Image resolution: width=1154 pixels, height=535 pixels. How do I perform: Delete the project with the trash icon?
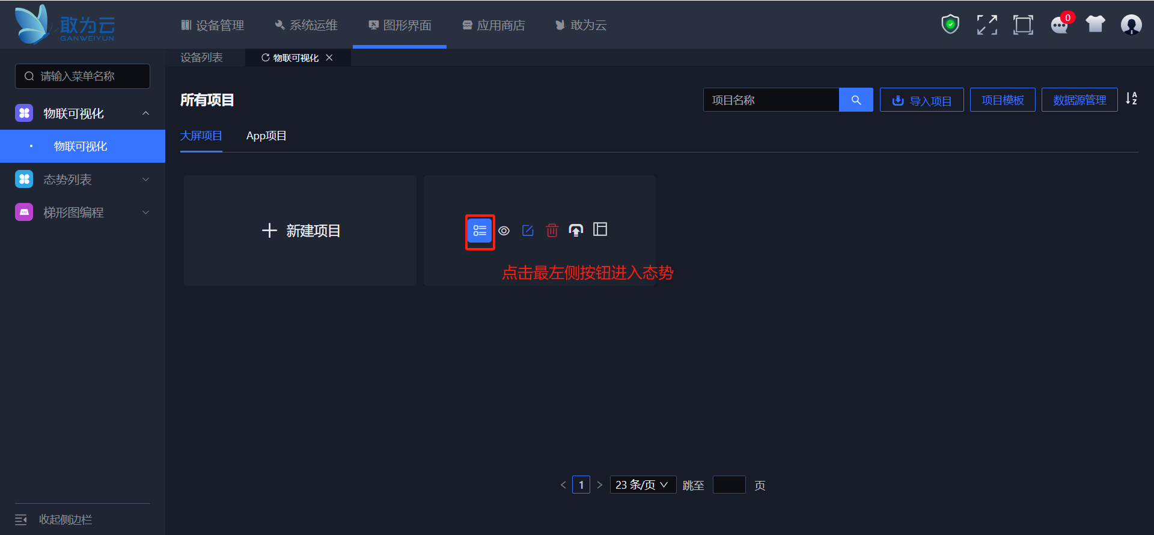pos(552,231)
